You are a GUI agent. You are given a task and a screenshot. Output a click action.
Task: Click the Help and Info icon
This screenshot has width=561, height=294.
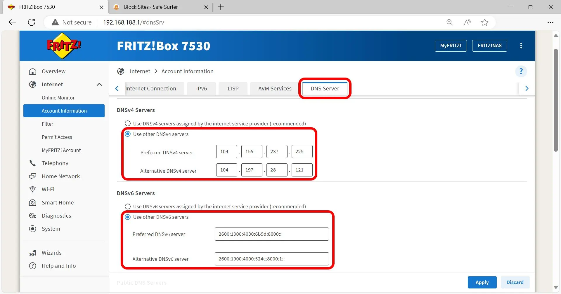coord(33,266)
